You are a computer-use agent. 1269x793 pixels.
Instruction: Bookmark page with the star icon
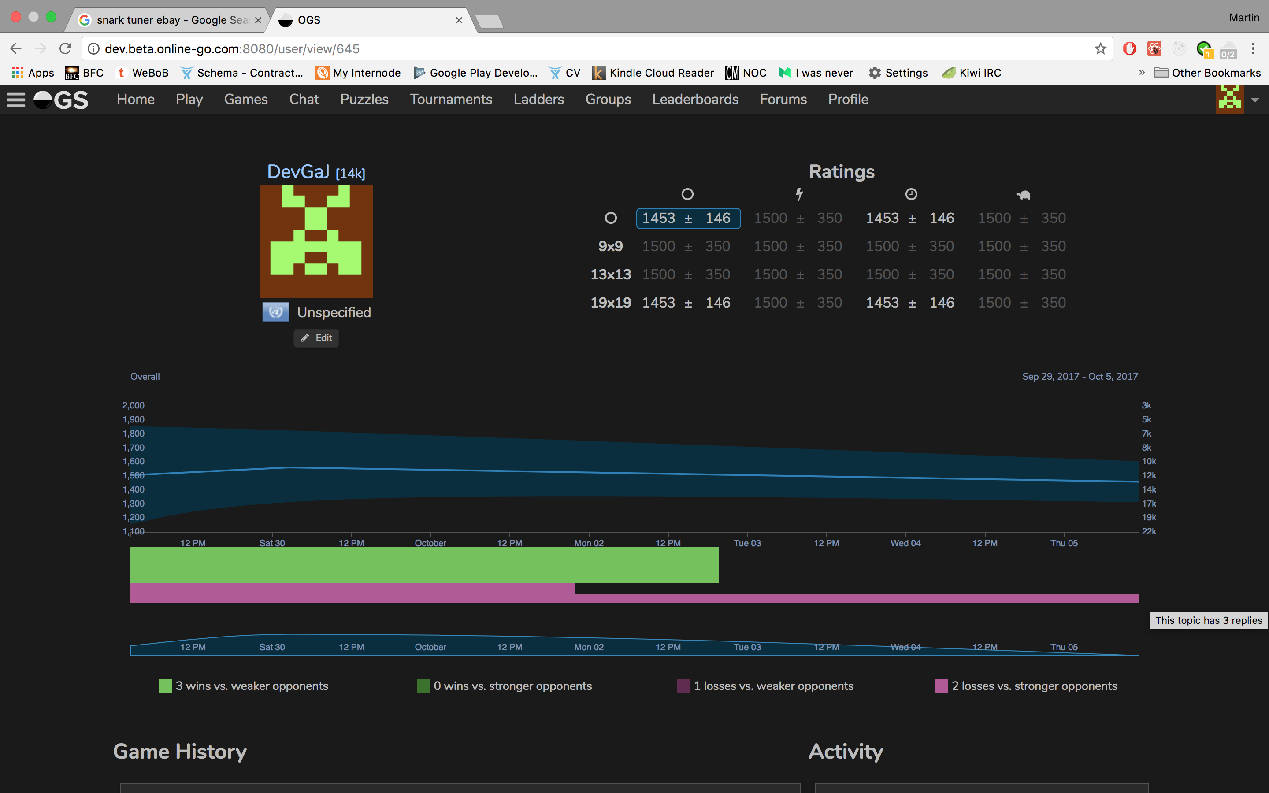(x=1100, y=49)
